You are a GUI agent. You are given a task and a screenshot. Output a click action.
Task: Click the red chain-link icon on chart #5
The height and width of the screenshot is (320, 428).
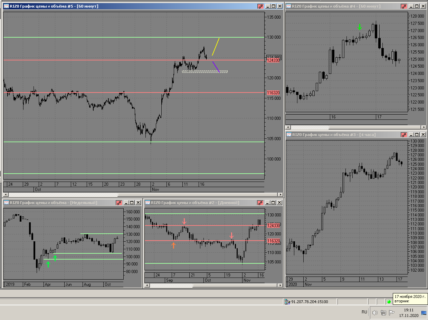tap(260, 6)
